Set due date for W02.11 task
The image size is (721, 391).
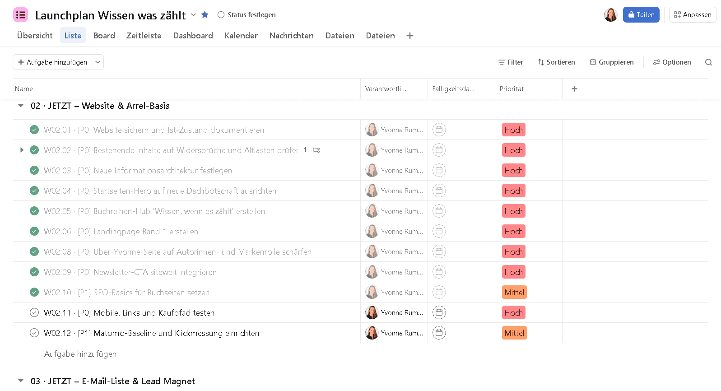(439, 312)
